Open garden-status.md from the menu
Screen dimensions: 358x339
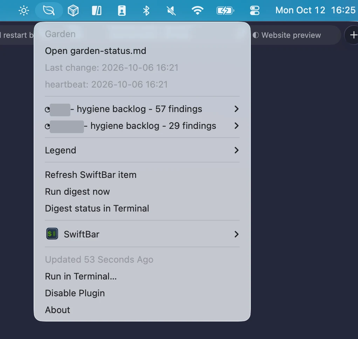tap(142, 51)
